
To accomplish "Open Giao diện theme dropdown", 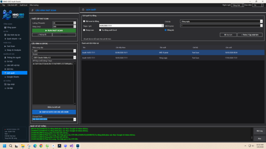I will (258, 5).
